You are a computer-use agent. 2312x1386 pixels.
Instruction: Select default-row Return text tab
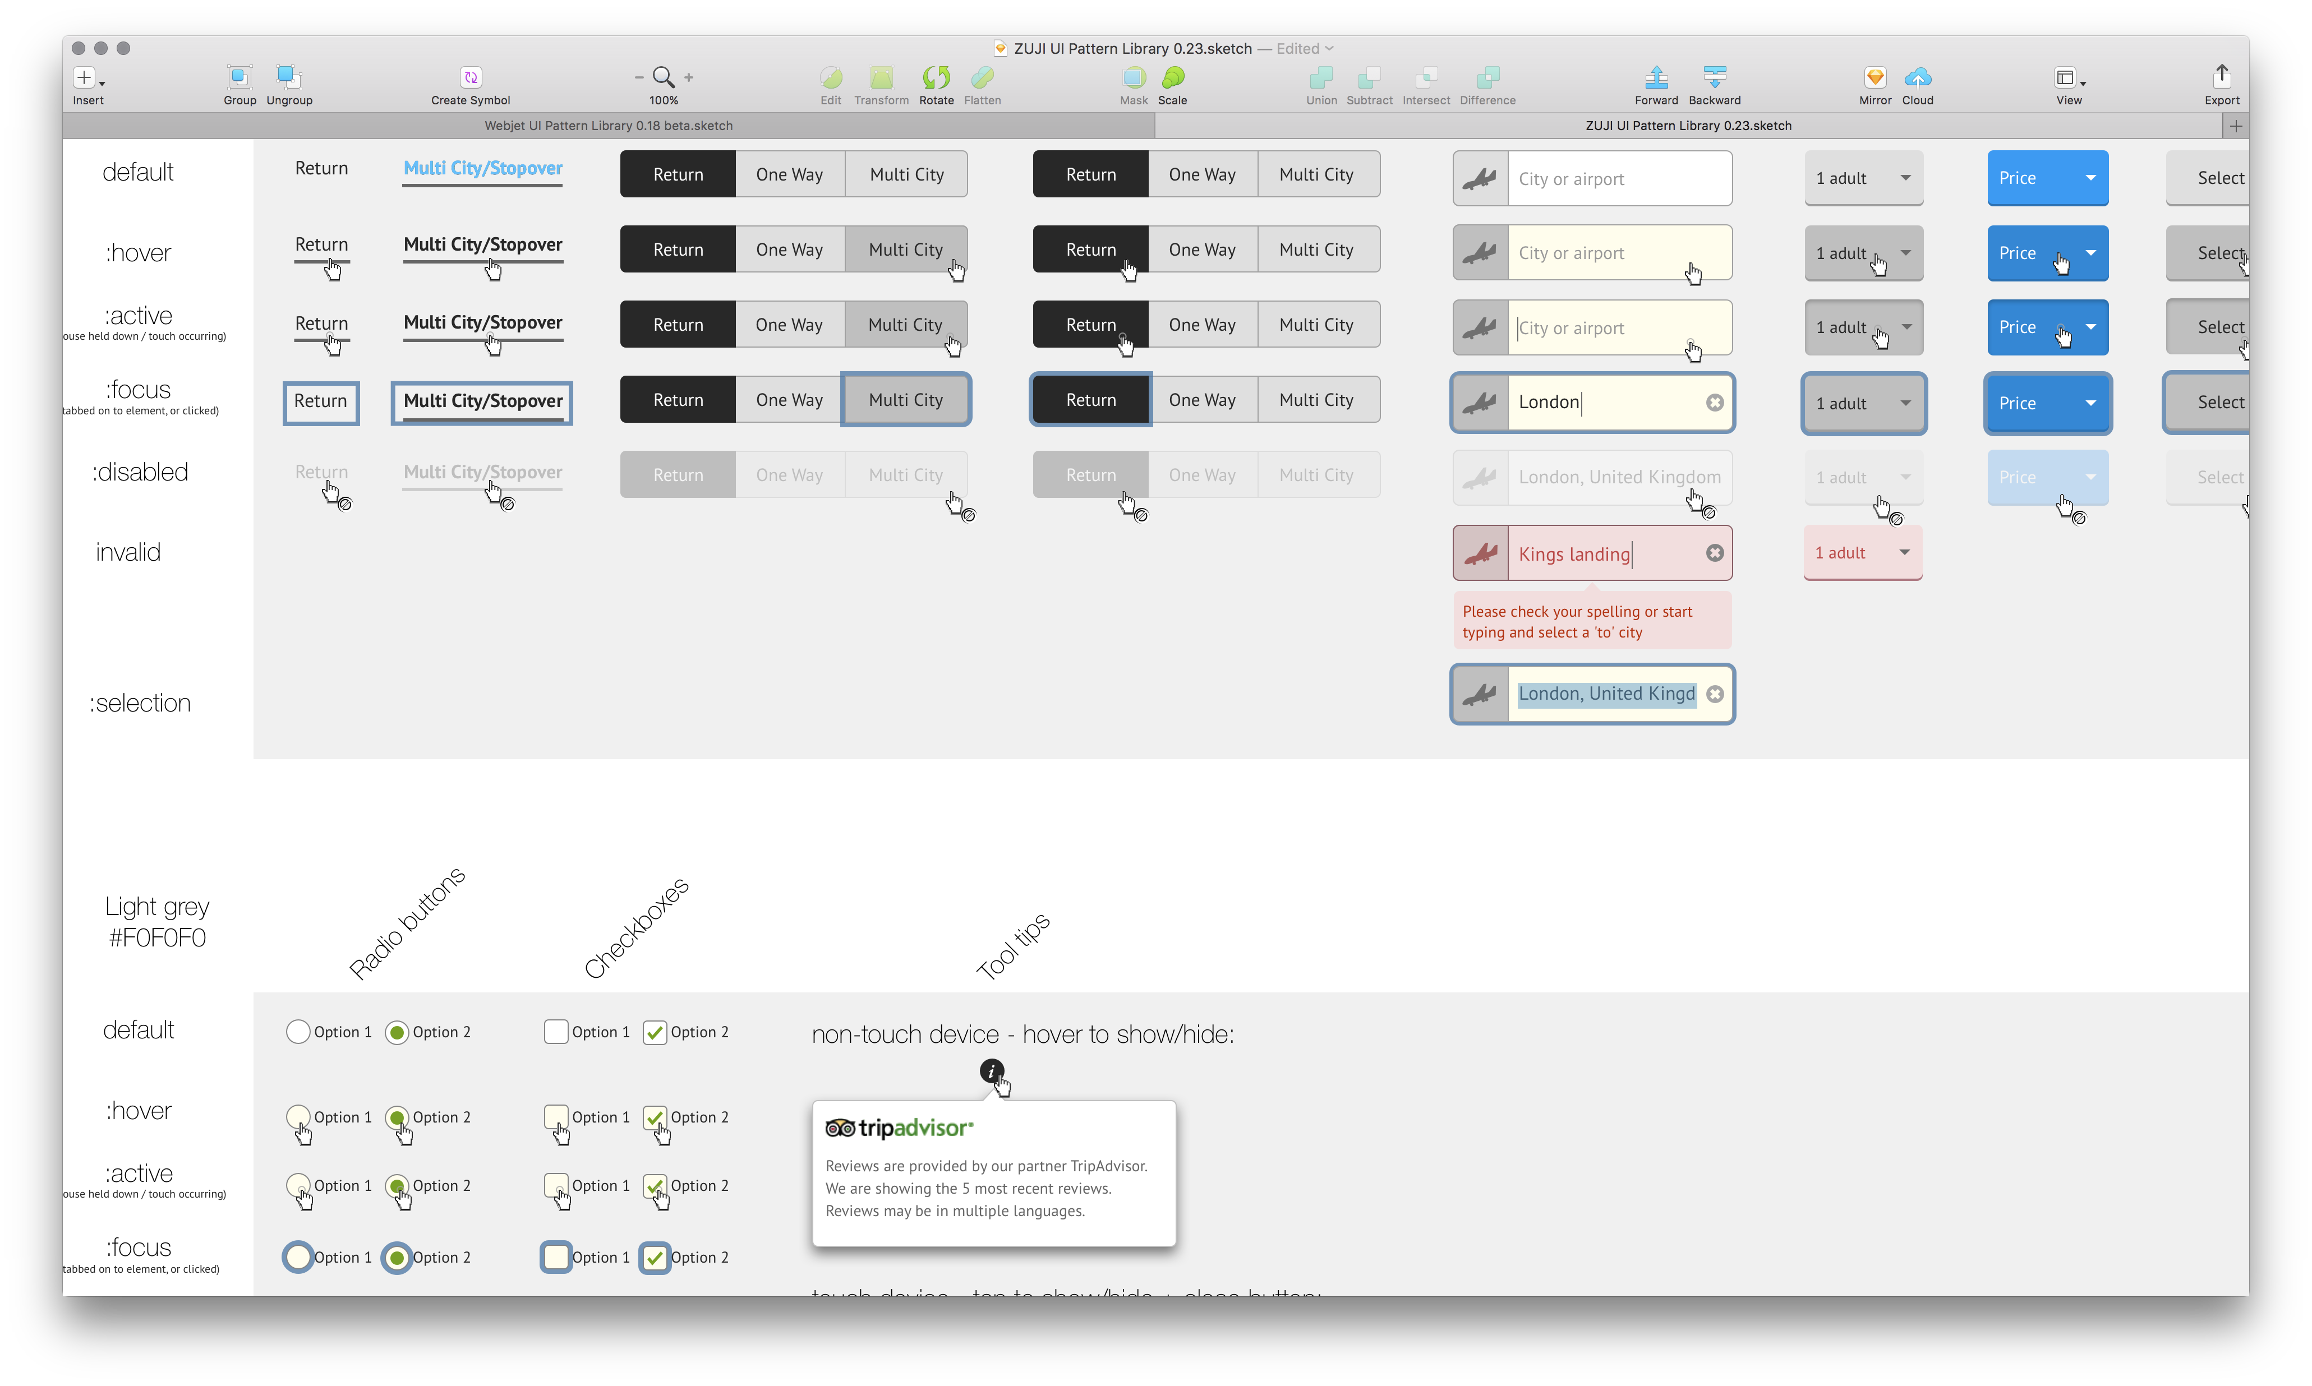[x=321, y=168]
